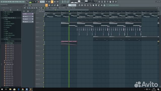Open the mixer view icon

click(88, 5)
